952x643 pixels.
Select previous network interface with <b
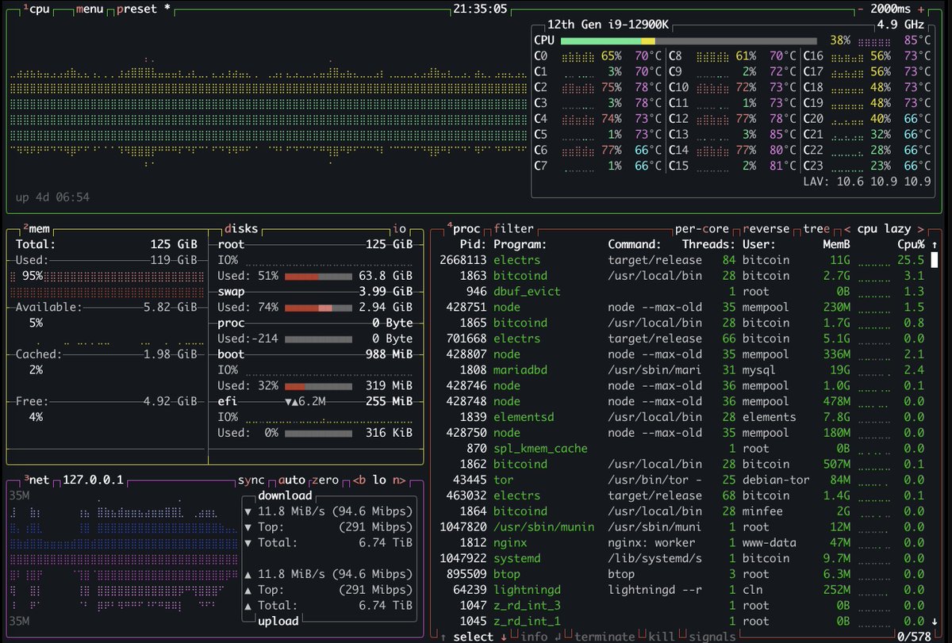pyautogui.click(x=359, y=480)
